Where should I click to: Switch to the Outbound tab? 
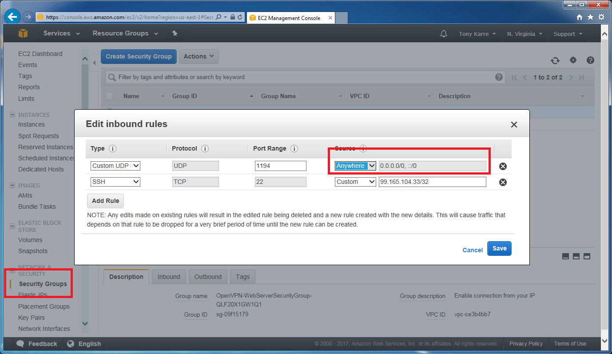208,276
